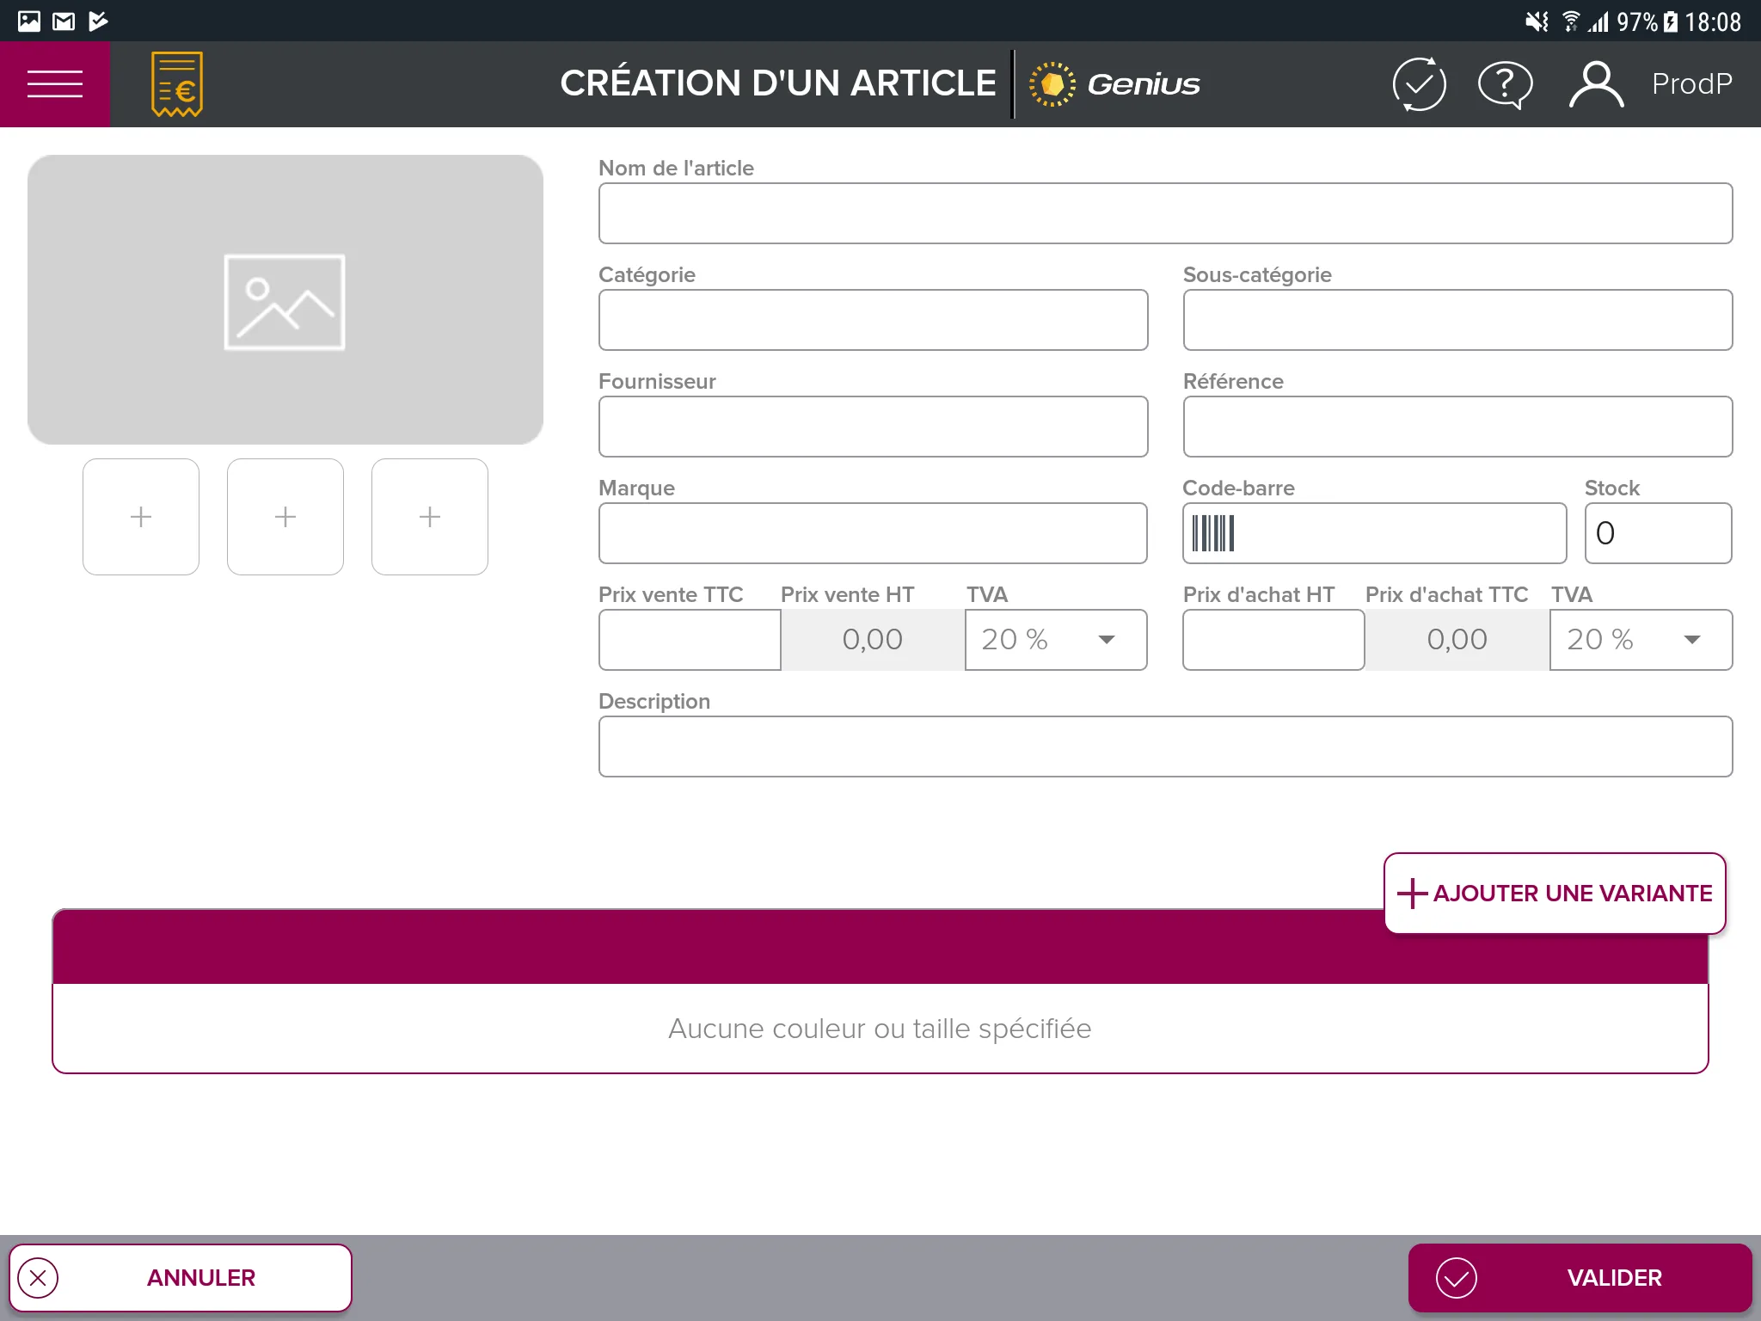This screenshot has width=1761, height=1321.
Task: Tap the gallery notification icon
Action: click(29, 21)
